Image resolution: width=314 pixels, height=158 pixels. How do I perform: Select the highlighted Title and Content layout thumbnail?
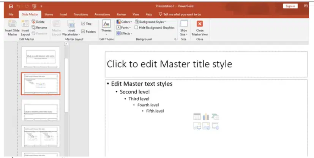(x=41, y=84)
